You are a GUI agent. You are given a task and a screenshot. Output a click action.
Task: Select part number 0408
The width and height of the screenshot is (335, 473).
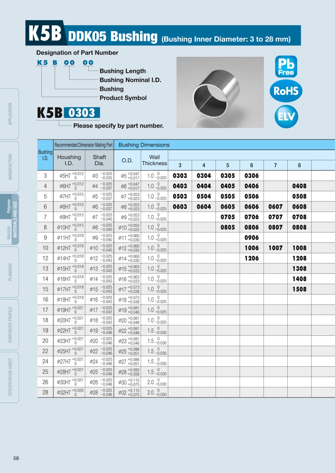[x=300, y=186]
